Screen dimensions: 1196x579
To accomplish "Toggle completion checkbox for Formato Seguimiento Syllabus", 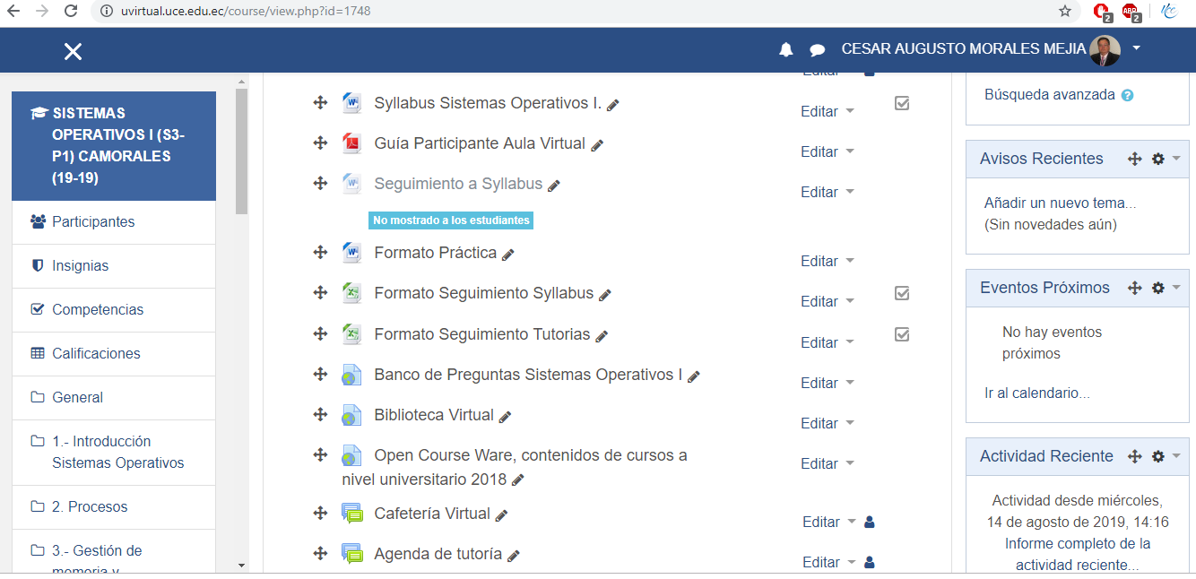I will tap(901, 293).
